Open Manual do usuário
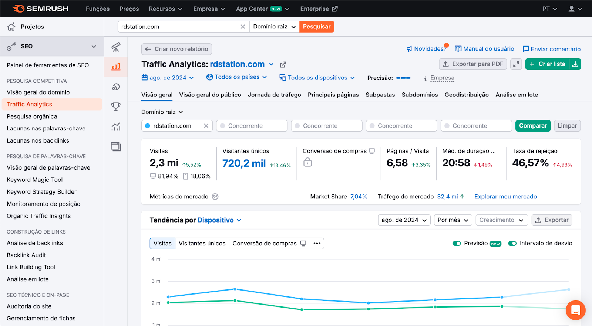592x326 pixels. click(484, 49)
